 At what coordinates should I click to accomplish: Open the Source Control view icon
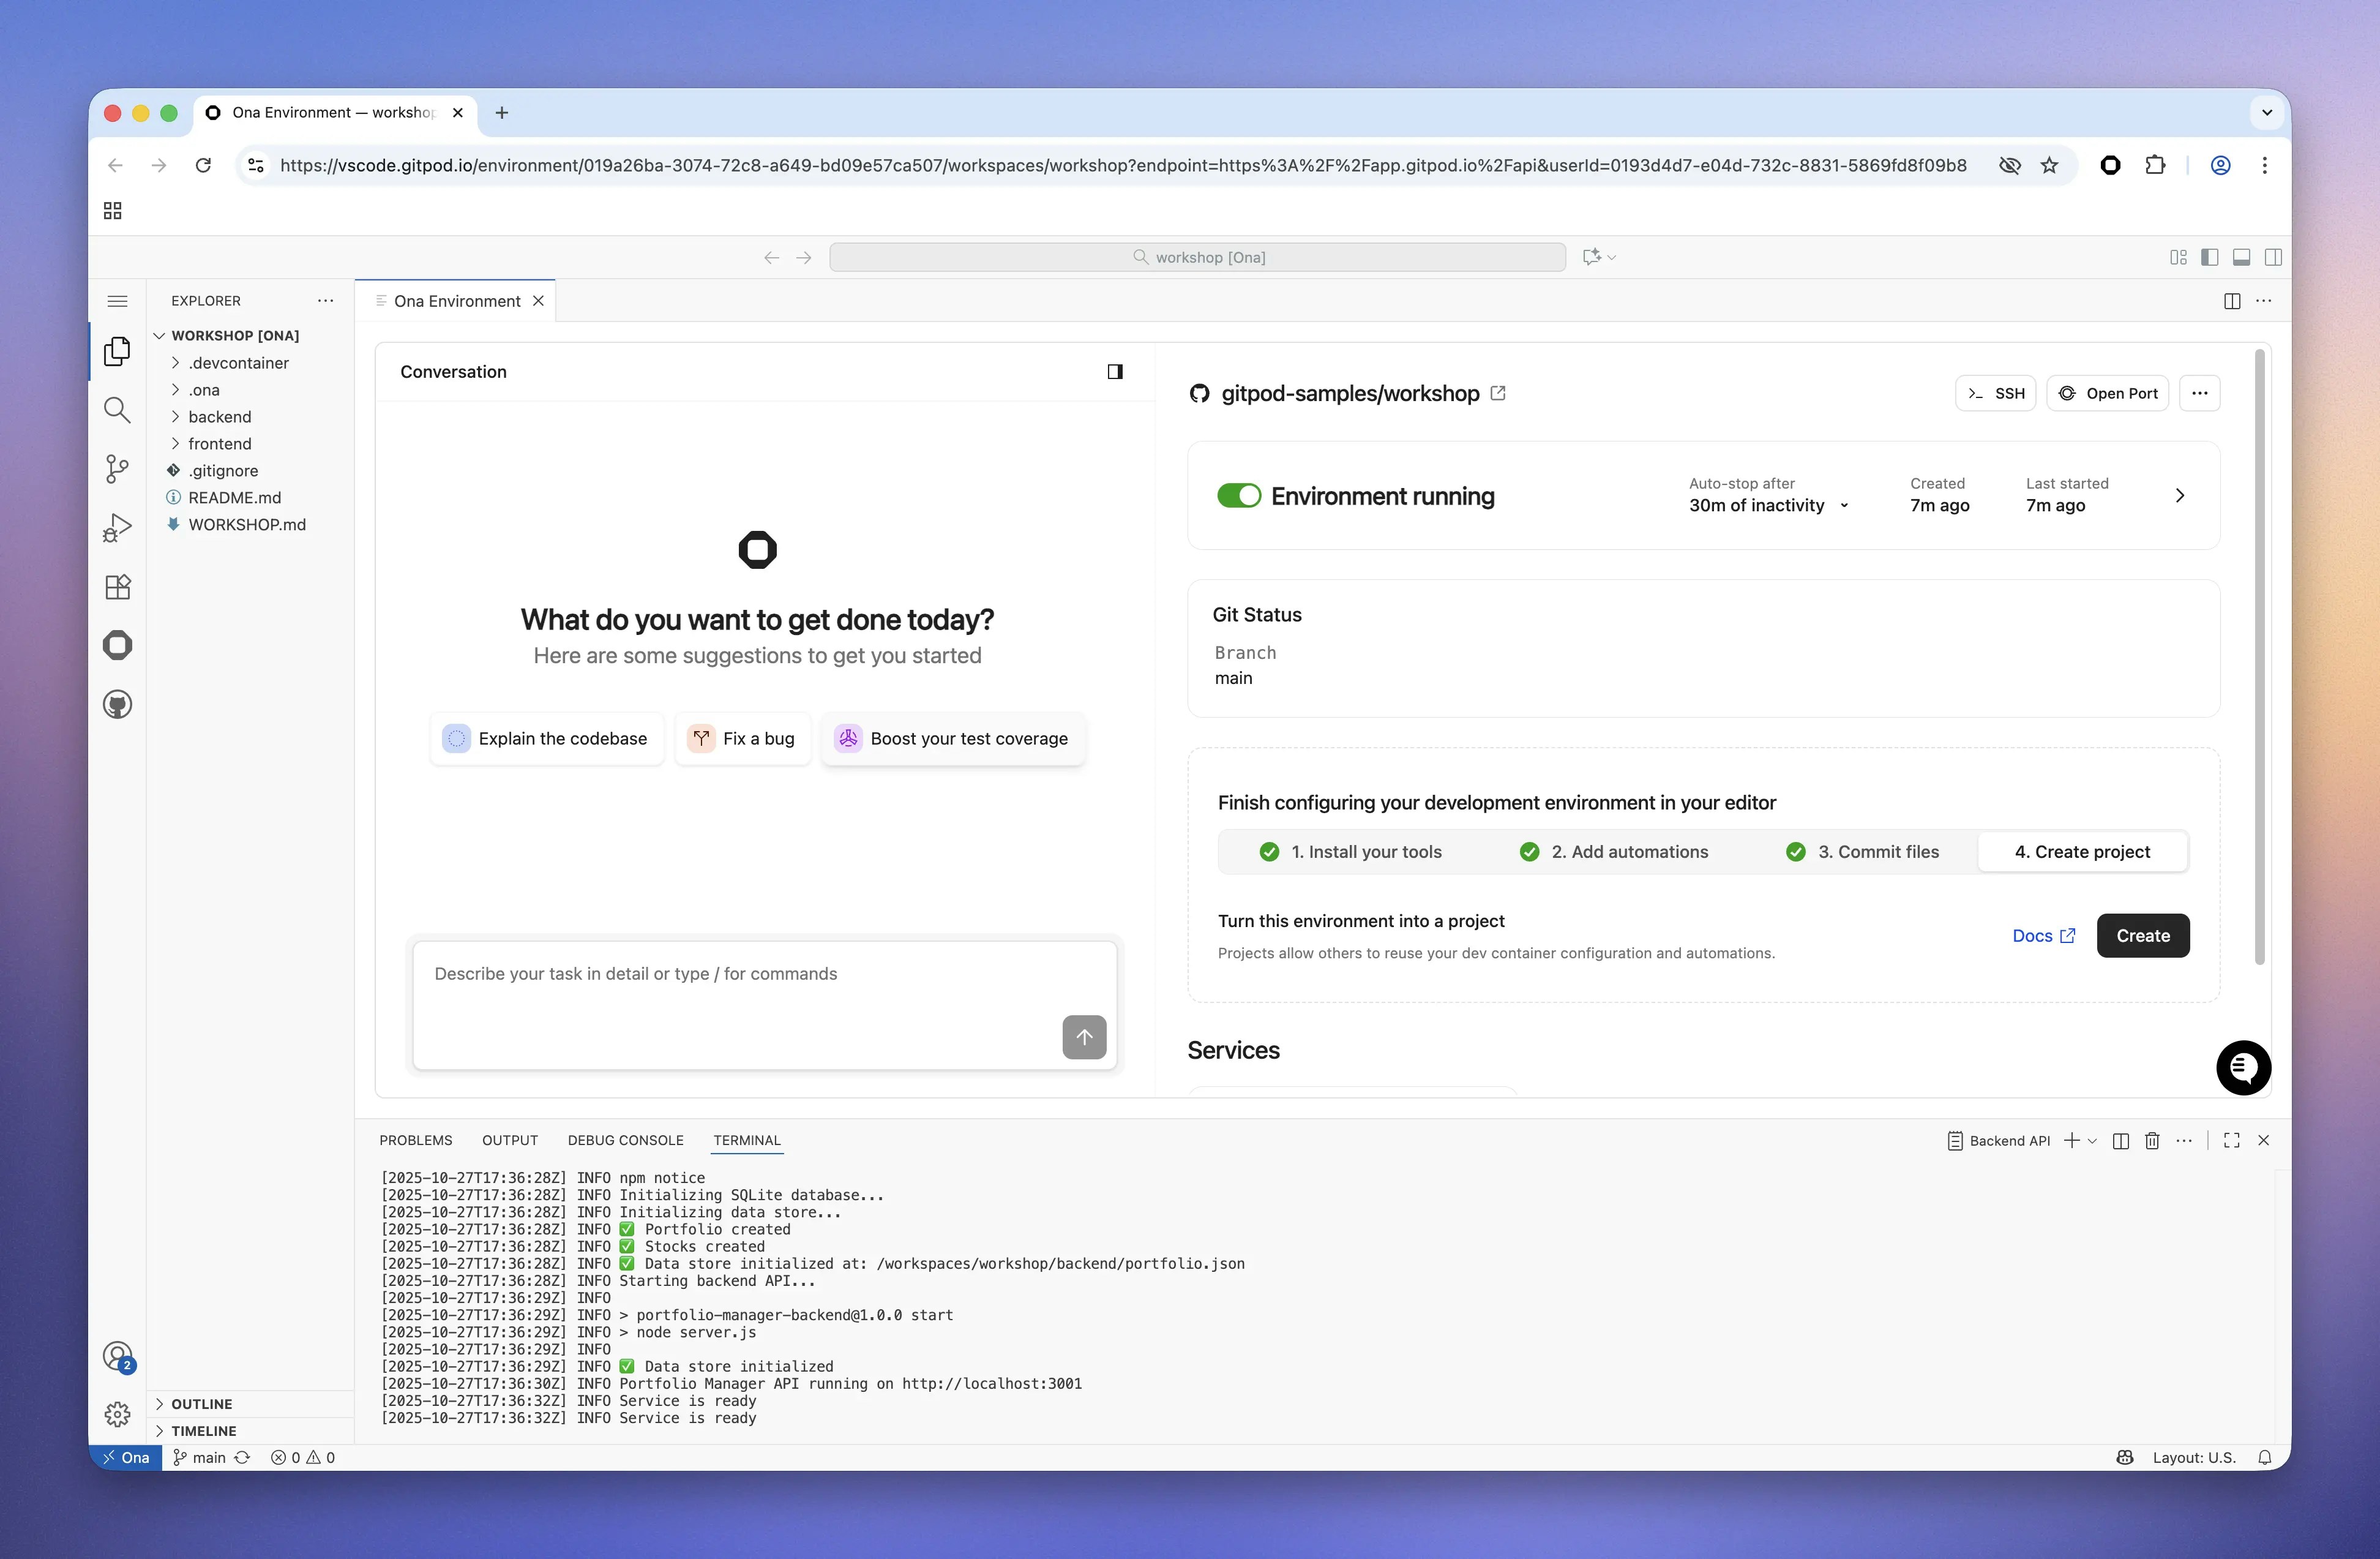pos(117,468)
